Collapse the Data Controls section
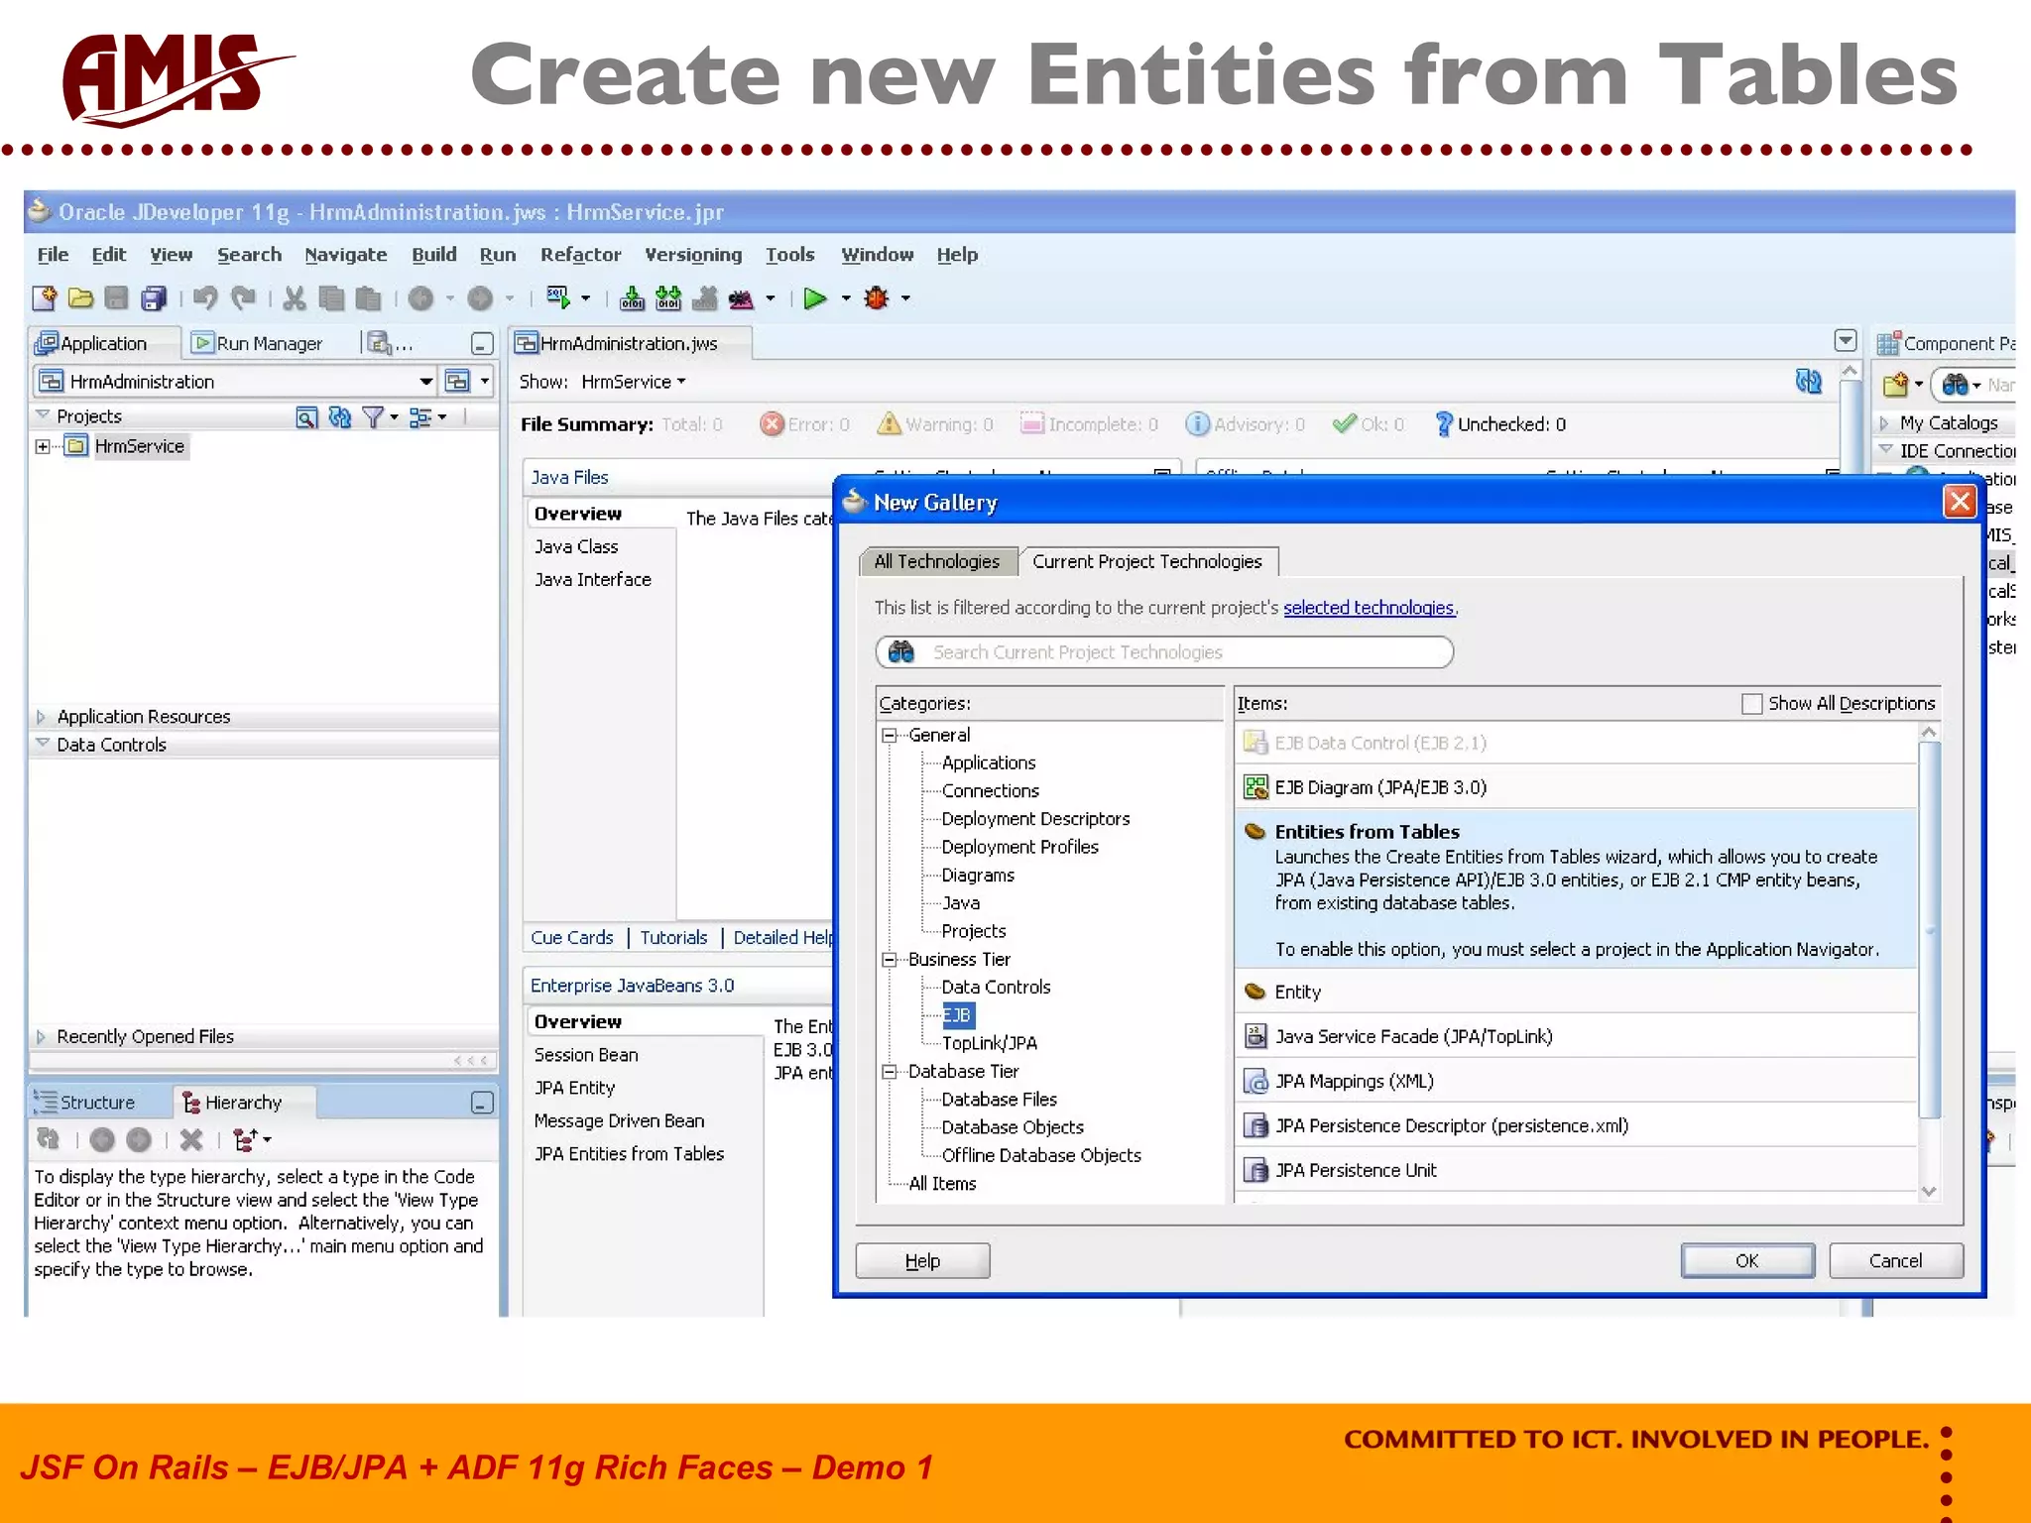Viewport: 2031px width, 1523px height. pos(43,743)
